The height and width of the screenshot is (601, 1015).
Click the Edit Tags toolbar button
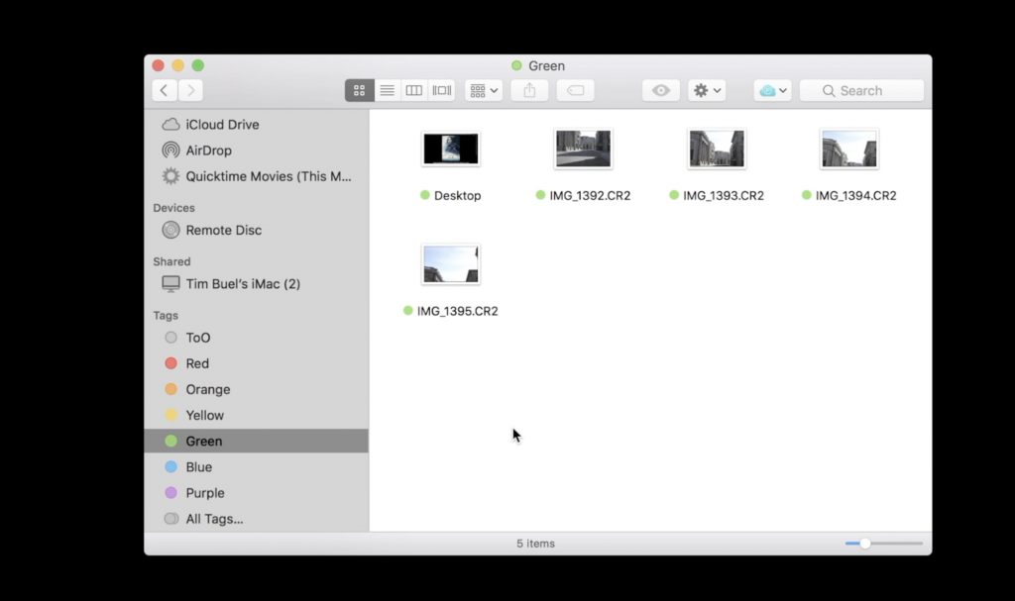[x=576, y=90]
